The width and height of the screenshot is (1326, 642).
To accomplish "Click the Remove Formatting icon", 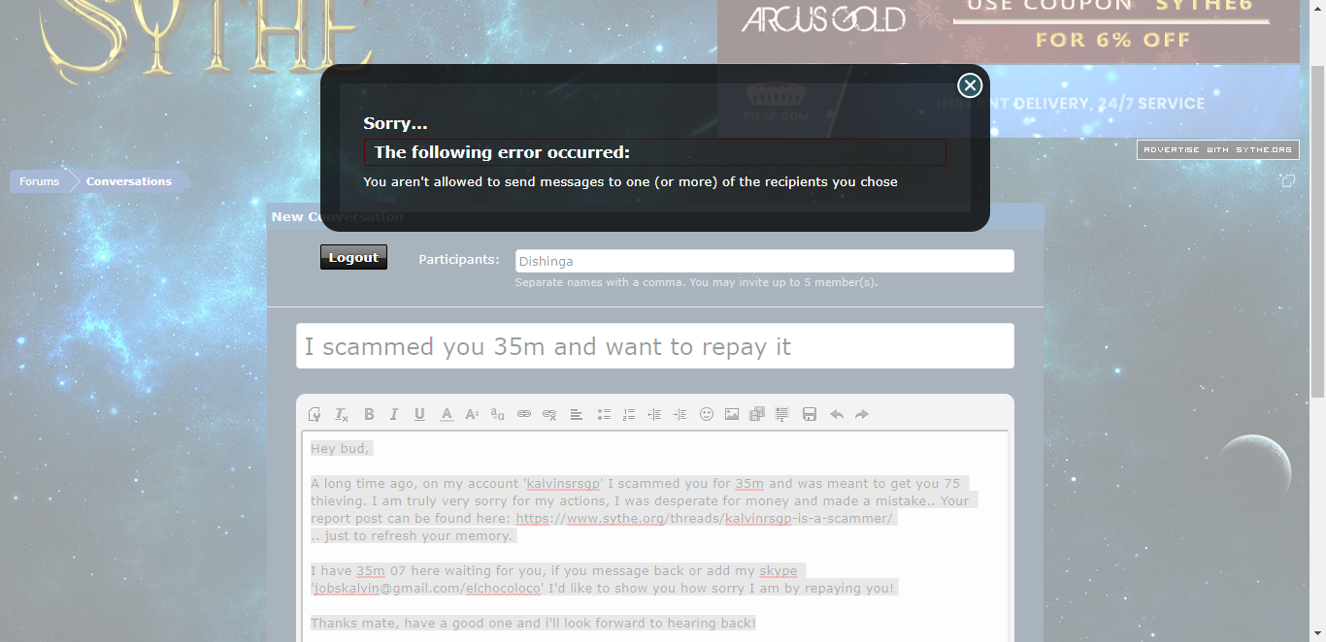I will point(342,414).
